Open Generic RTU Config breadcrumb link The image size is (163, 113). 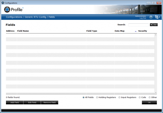coord(35,17)
